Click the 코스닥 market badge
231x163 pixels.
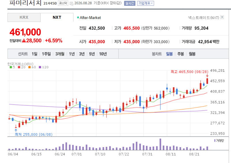(x=63, y=3)
